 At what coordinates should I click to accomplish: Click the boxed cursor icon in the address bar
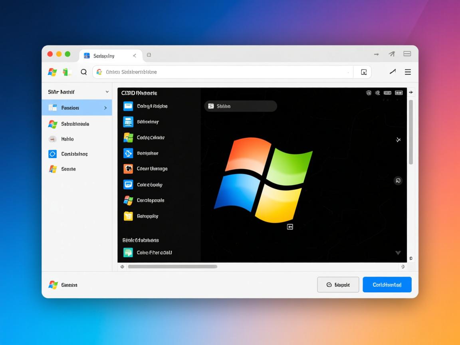pos(363,72)
